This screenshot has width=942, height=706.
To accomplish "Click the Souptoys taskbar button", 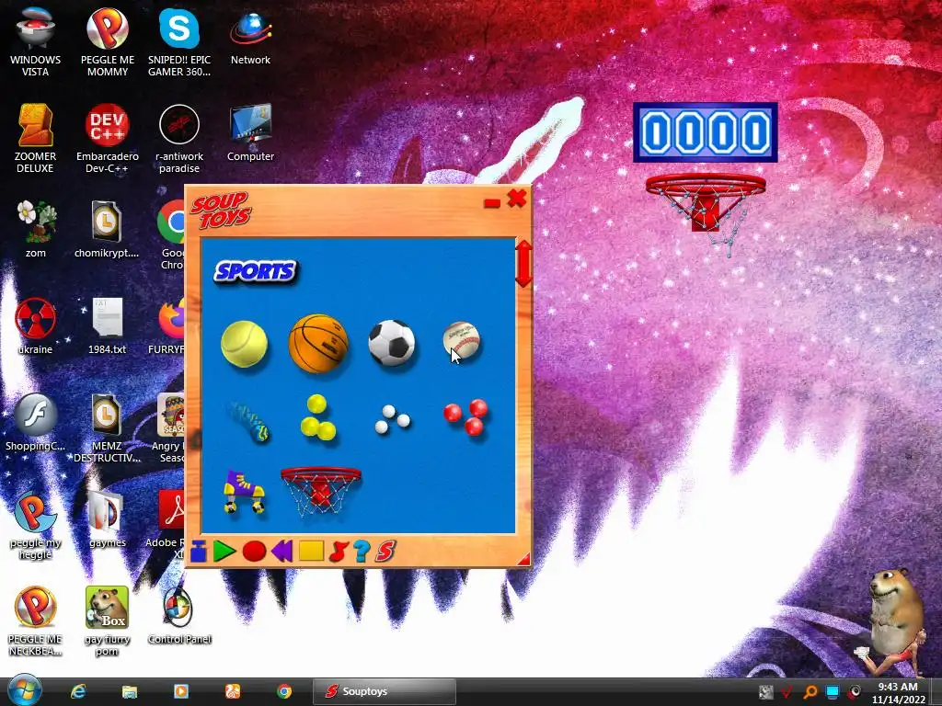I will (x=384, y=691).
